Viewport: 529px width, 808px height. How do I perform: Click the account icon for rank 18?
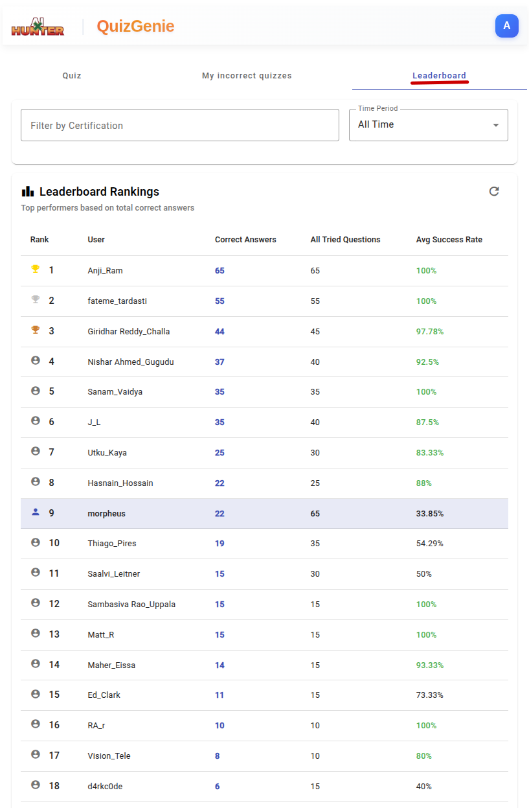(36, 785)
